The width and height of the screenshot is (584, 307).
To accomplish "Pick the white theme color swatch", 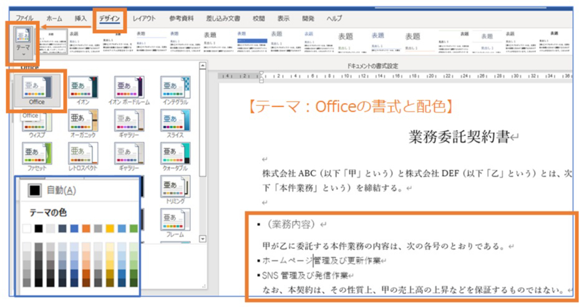I will point(27,228).
